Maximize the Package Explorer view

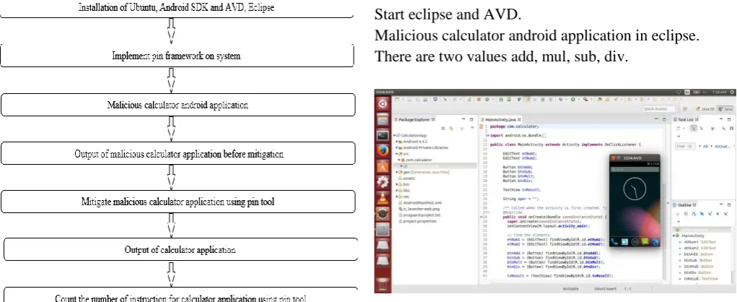(x=472, y=119)
